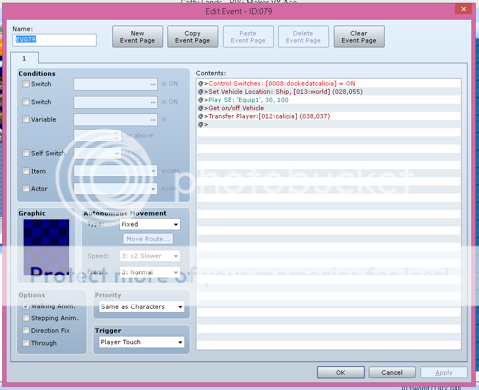Select the event Name input field
The width and height of the screenshot is (479, 390).
(55, 40)
